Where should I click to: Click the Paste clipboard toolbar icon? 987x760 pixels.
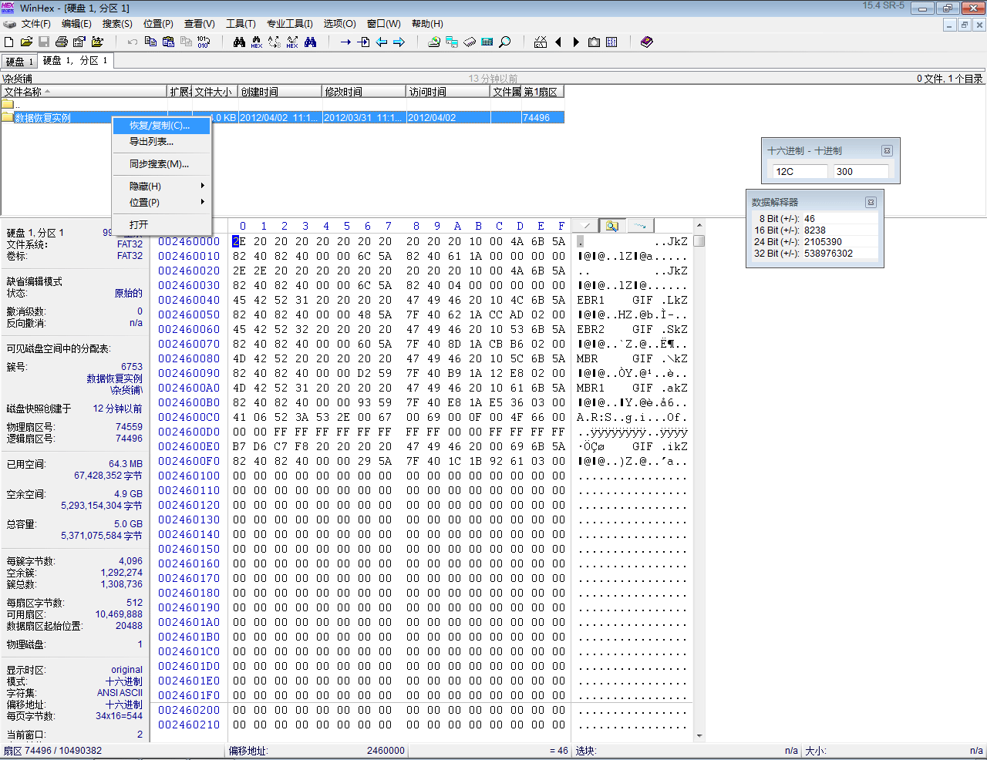(x=168, y=42)
